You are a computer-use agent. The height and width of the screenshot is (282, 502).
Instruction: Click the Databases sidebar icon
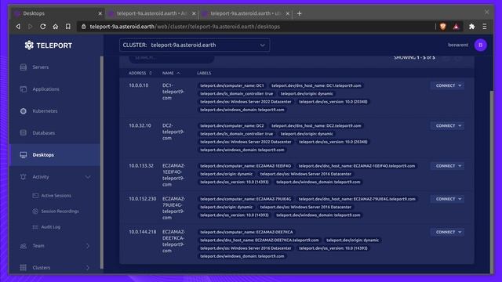click(24, 132)
